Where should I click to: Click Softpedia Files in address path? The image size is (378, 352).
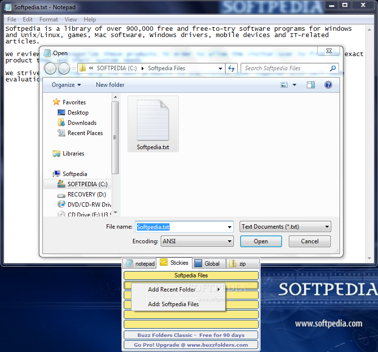tap(166, 69)
